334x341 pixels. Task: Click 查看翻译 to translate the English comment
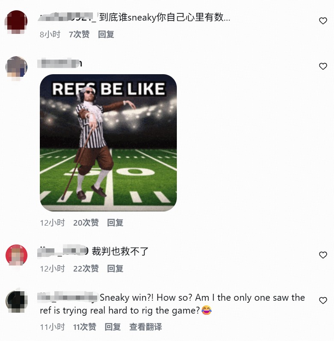coord(146,327)
